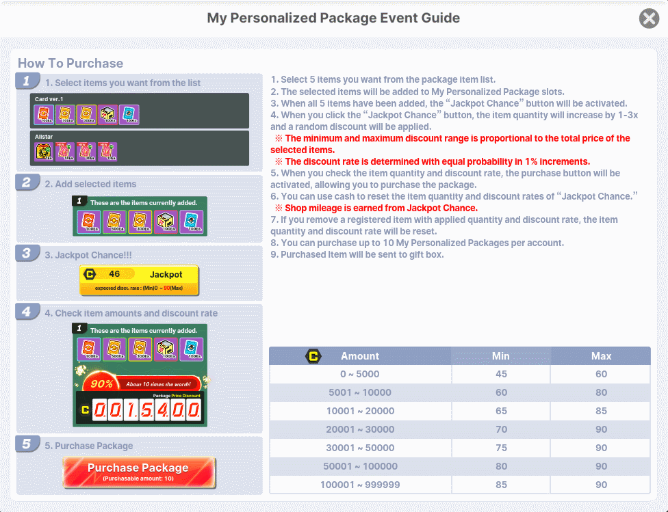Click the Card ver.1 list heading

49,99
